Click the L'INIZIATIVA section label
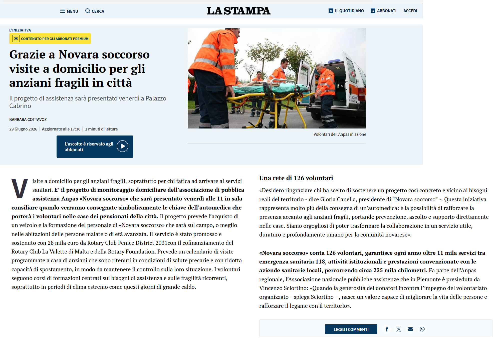Image resolution: width=497 pixels, height=339 pixels. click(x=20, y=30)
